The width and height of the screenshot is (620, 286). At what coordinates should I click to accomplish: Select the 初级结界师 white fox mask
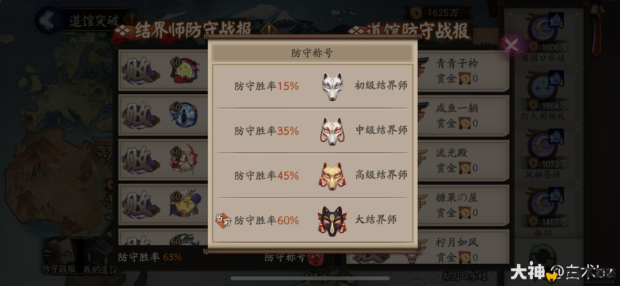(x=332, y=86)
